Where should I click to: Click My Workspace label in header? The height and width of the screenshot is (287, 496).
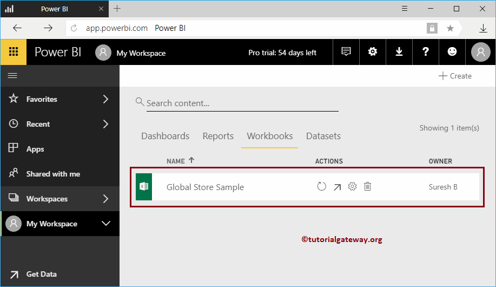[141, 53]
